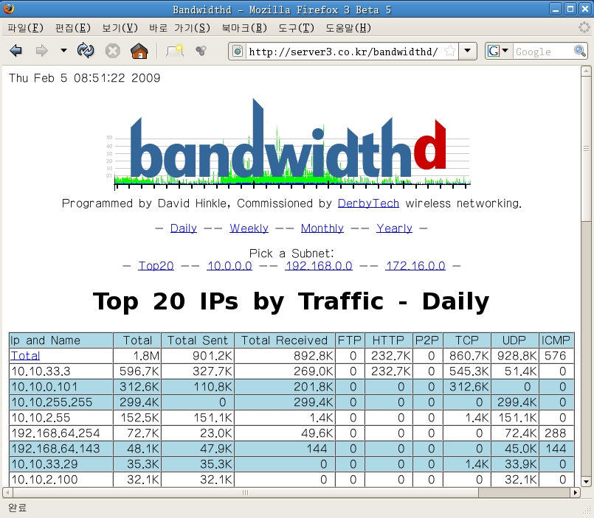Open the 보기(V) menu
Screen dimensions: 594x518
click(x=120, y=28)
